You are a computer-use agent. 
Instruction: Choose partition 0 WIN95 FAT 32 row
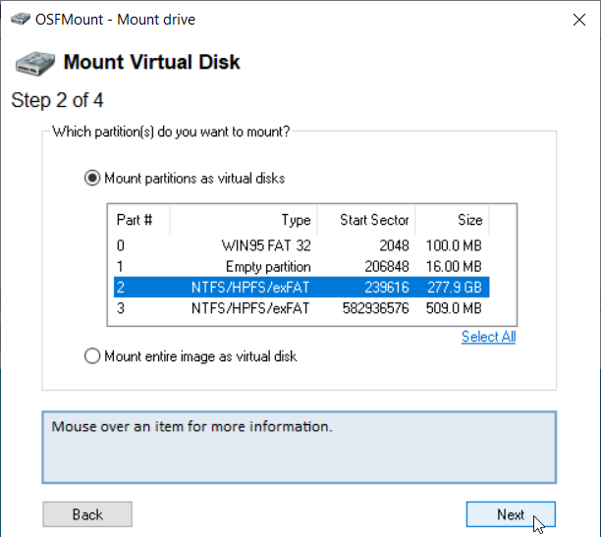[301, 245]
